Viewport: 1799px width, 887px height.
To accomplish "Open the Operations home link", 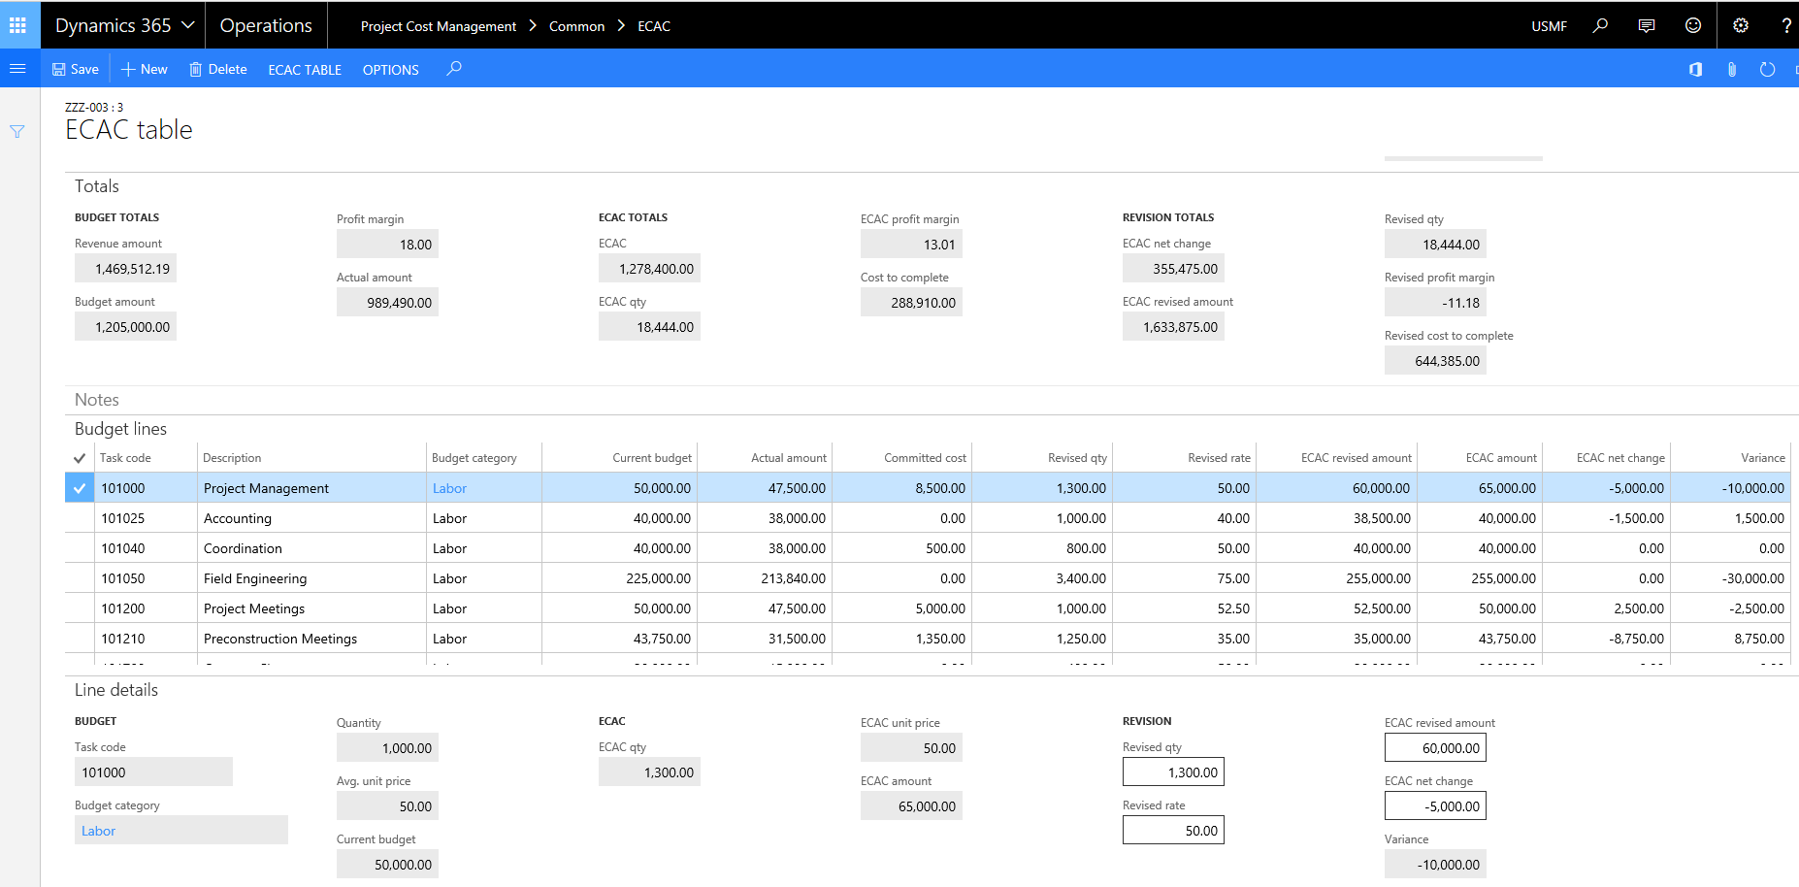I will (266, 25).
